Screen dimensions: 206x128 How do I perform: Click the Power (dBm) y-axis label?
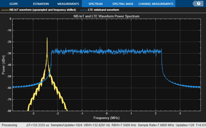[3, 65]
